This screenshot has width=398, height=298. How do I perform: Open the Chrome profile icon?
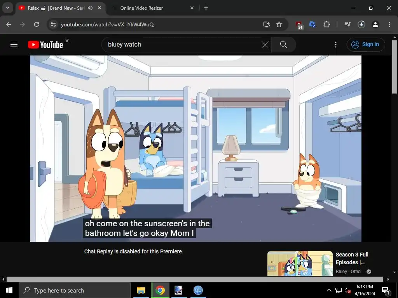point(375,24)
